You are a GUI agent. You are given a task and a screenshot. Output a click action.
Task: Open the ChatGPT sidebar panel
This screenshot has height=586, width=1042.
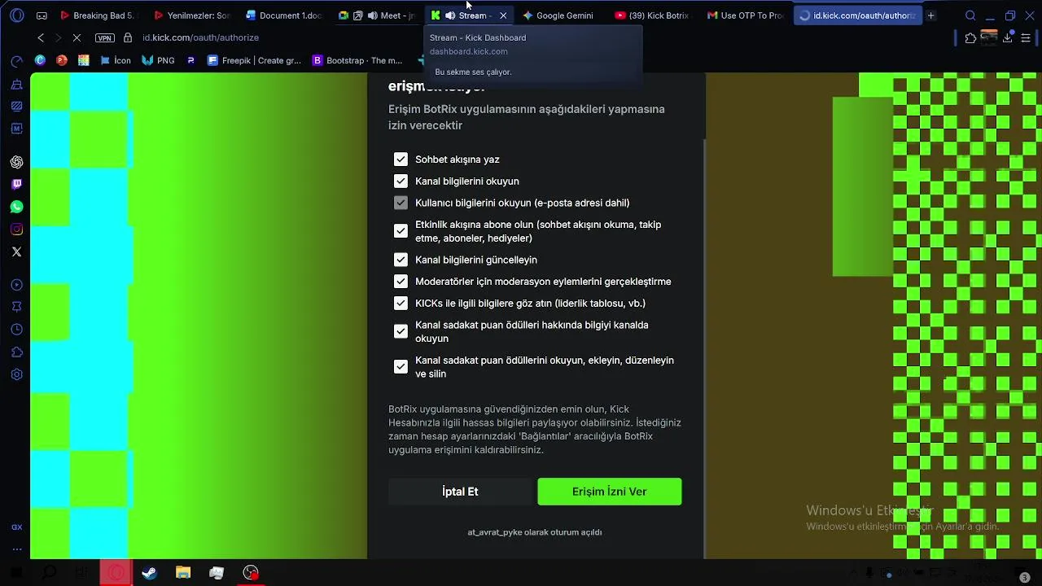[x=16, y=162]
